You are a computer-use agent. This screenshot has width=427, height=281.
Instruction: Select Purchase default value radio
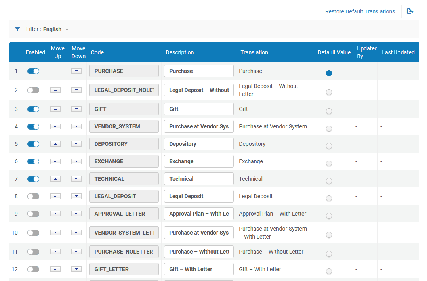[x=329, y=73]
